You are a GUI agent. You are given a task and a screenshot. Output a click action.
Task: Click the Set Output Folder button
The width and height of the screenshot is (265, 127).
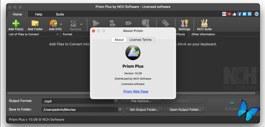[x=144, y=110]
